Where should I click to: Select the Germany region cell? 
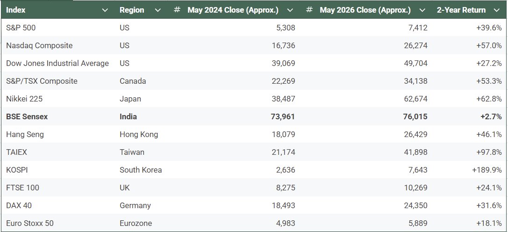point(135,205)
